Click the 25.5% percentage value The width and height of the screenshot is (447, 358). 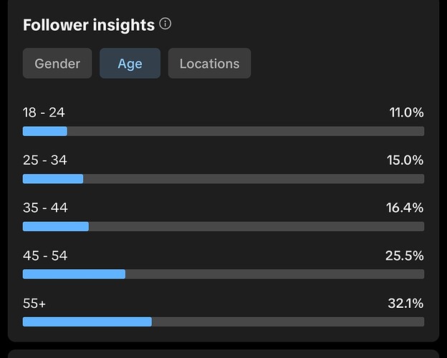[x=405, y=256]
